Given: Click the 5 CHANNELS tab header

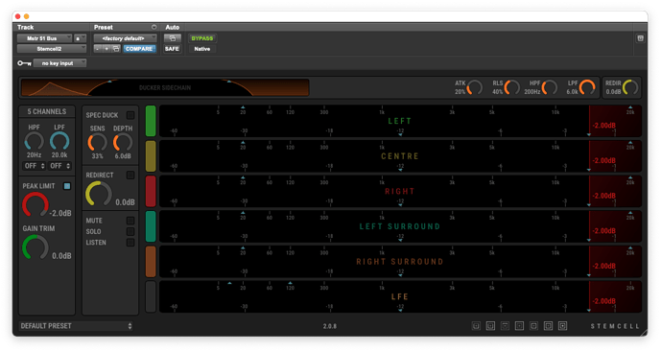Looking at the screenshot, I should [47, 111].
